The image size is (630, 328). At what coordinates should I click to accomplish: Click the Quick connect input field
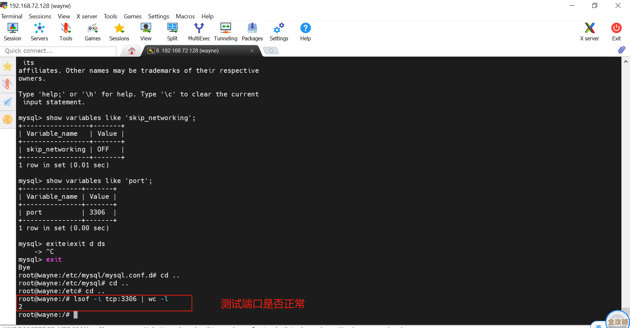(58, 51)
